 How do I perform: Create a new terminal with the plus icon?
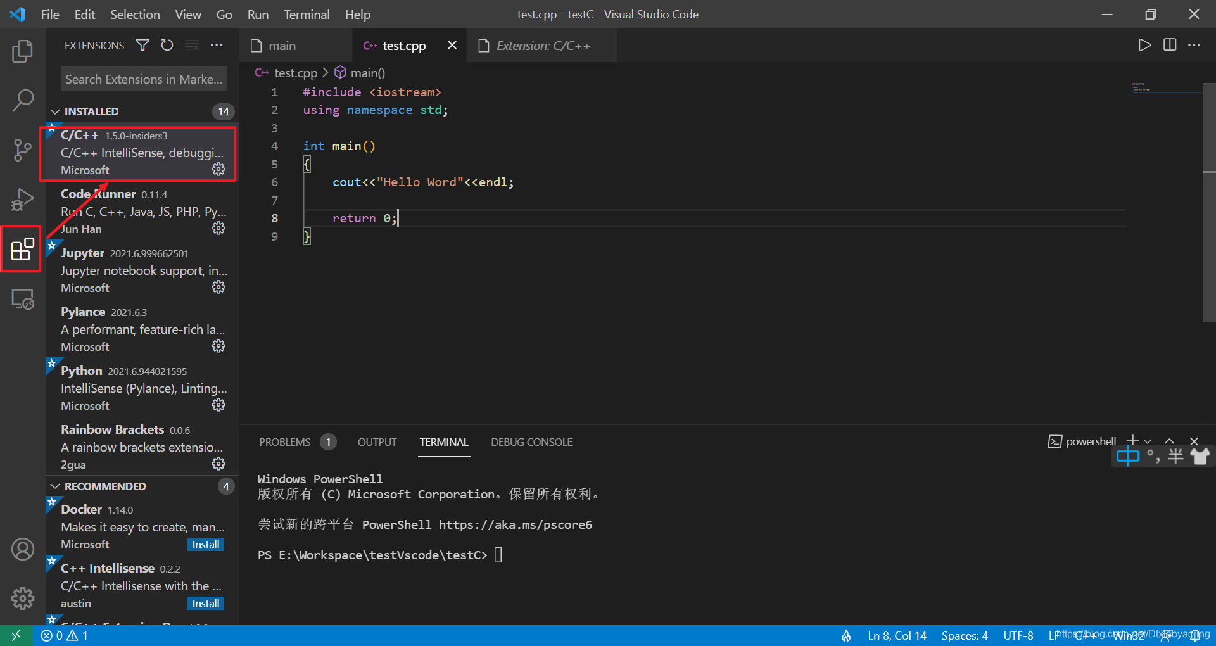coord(1133,441)
